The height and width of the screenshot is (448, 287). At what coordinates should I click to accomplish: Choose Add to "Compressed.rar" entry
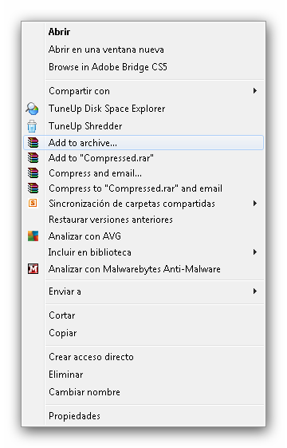tap(143, 157)
